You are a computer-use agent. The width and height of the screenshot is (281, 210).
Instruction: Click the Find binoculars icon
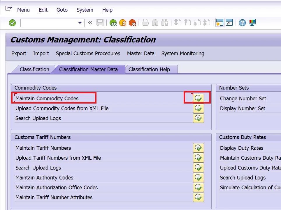click(155, 23)
